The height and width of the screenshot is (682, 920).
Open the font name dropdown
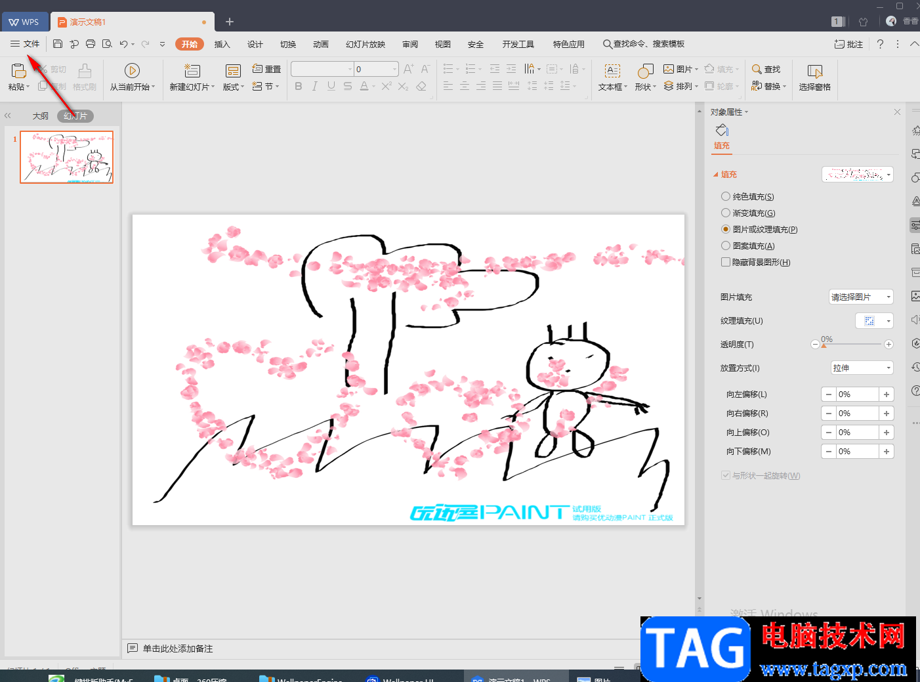(x=350, y=69)
